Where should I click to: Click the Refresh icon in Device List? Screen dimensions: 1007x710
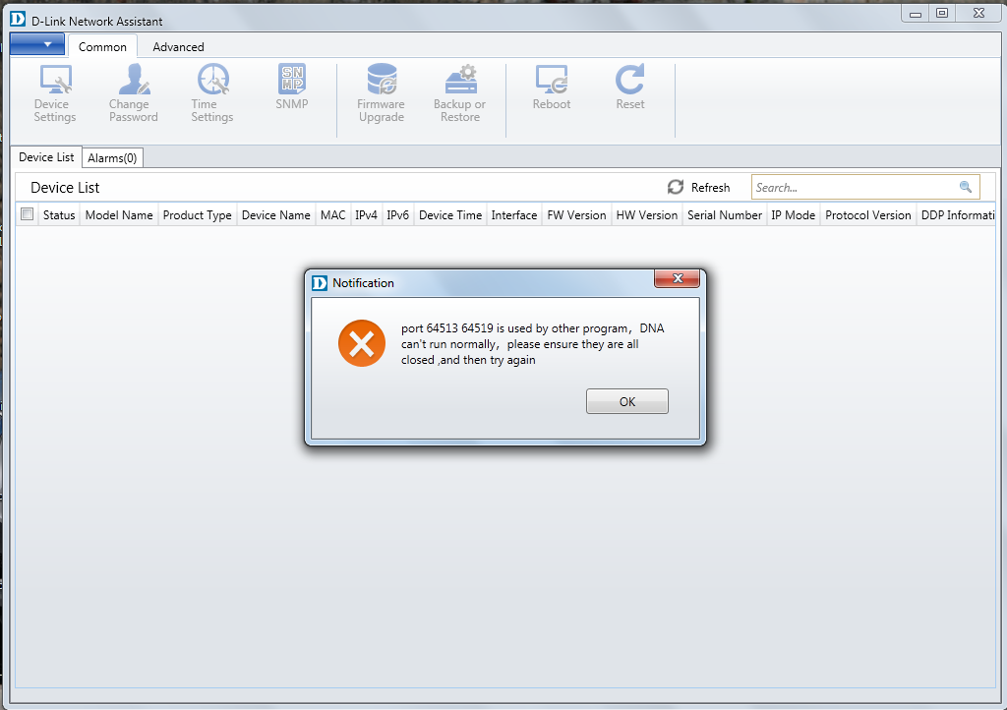676,187
